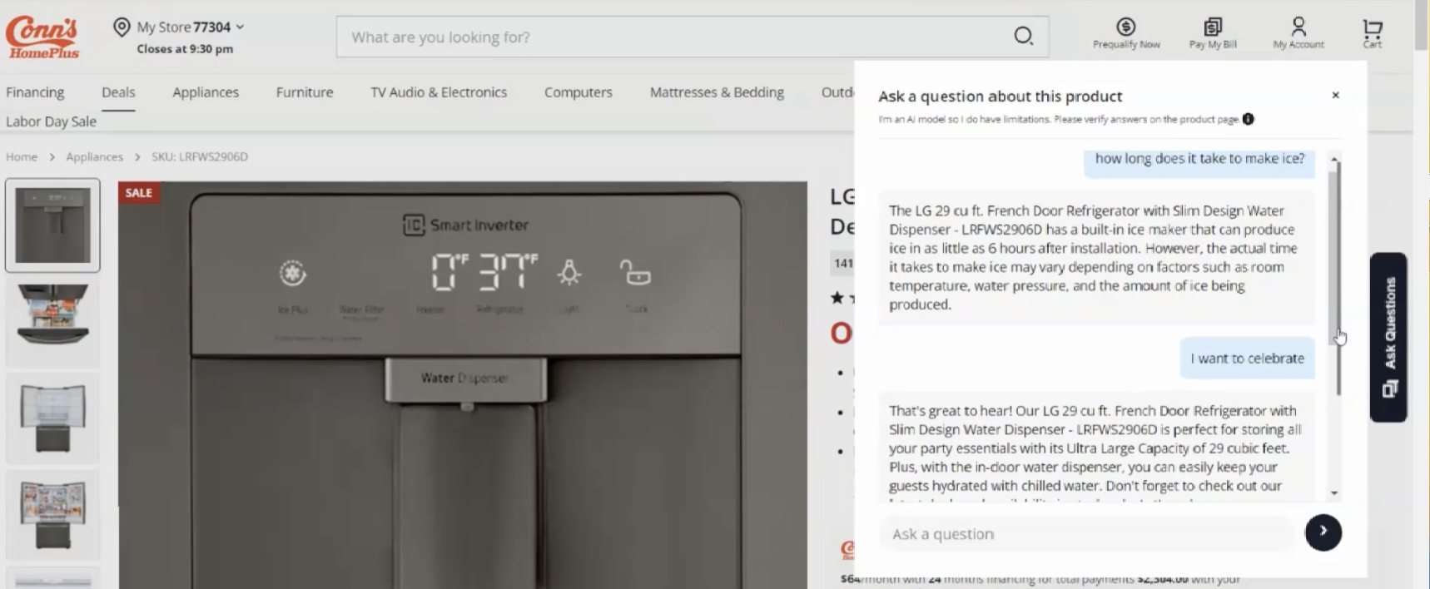Screen dimensions: 1430x589
Task: Select the empty open-door refrigerator thumbnail
Action: [52, 418]
